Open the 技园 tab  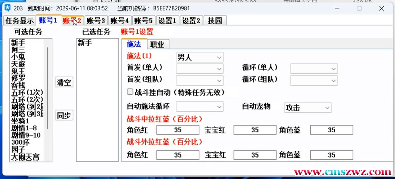(x=215, y=21)
